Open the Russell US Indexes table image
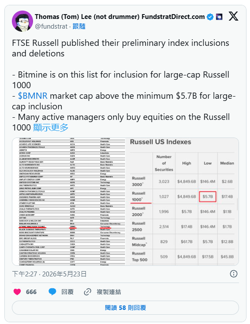The width and height of the screenshot is (250, 324). tap(182, 202)
